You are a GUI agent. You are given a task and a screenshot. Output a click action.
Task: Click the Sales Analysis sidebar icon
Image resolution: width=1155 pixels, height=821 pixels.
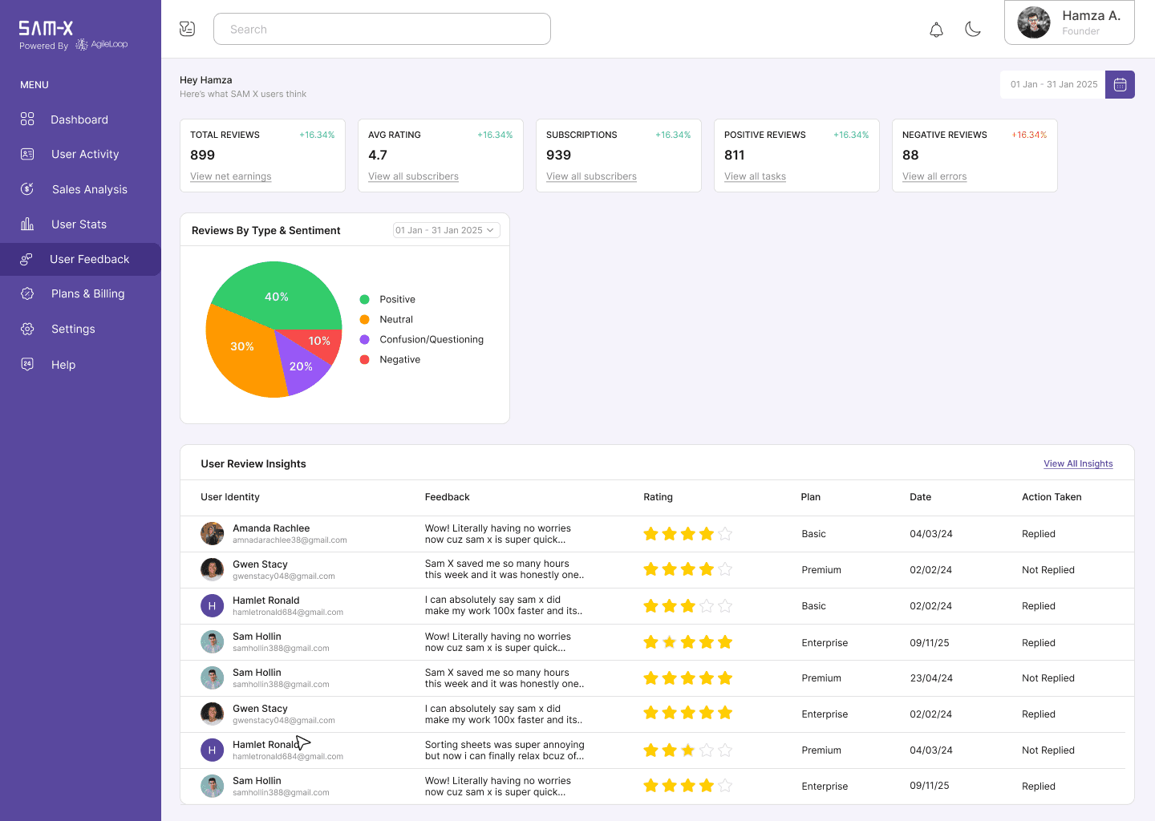coord(27,189)
